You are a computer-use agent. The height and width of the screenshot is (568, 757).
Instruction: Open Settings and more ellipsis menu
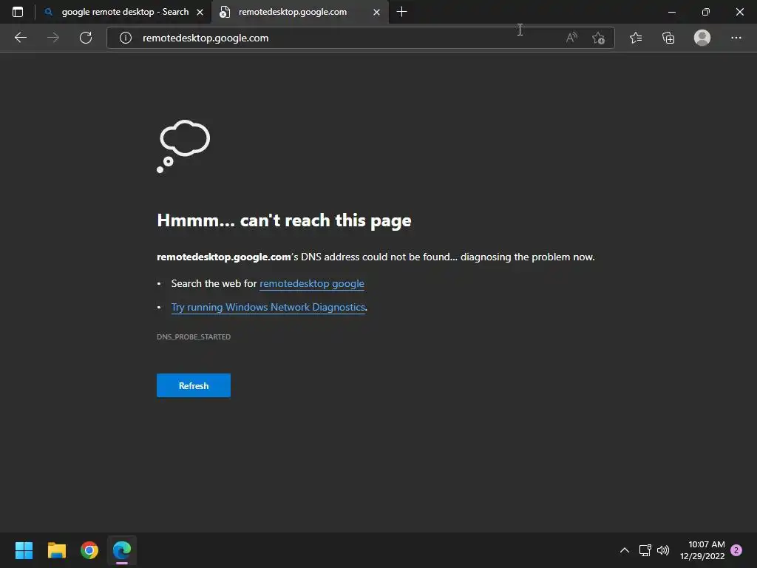(736, 38)
